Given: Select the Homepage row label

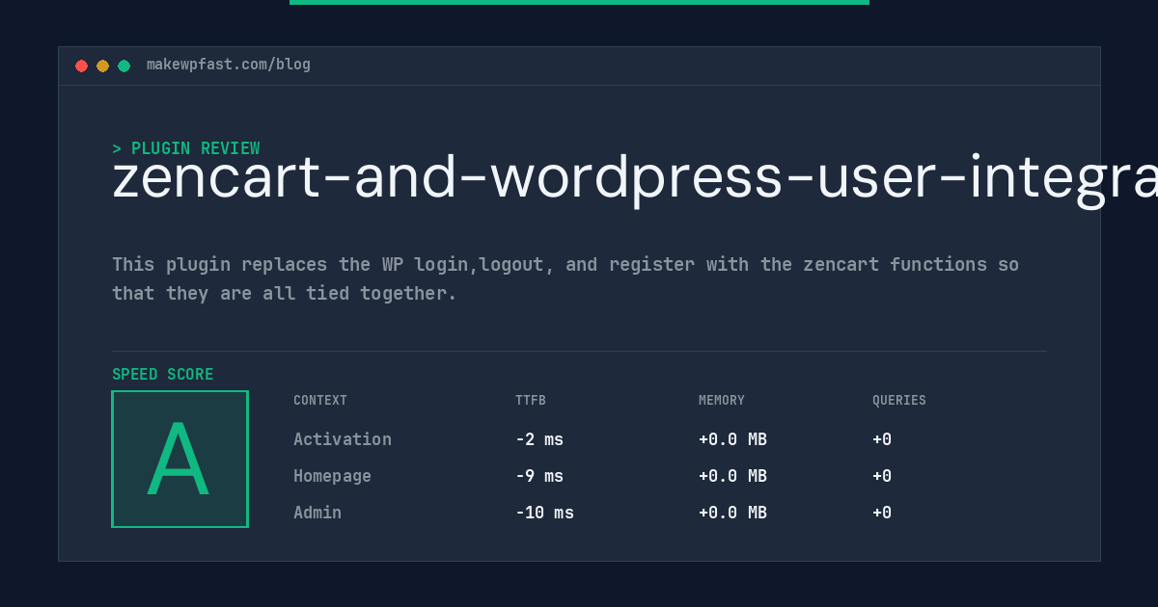Looking at the screenshot, I should click(x=332, y=476).
